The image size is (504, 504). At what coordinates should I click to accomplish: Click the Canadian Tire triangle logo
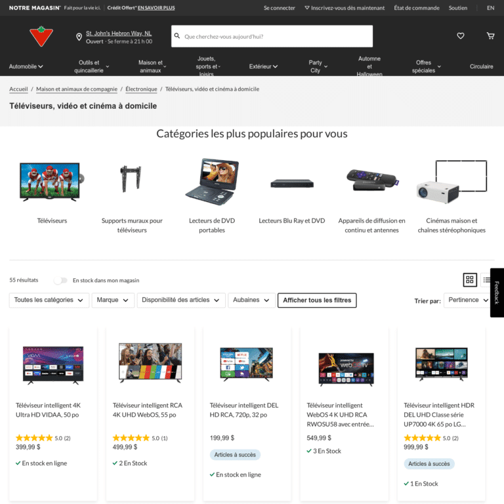coord(41,36)
